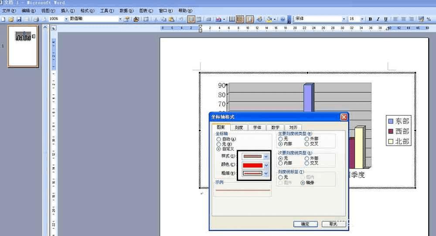Select 内部 for 次要刻度线类型
The height and width of the screenshot is (236, 436).
click(x=280, y=163)
